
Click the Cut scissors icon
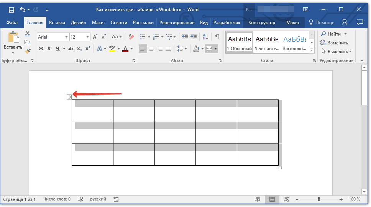coord(28,34)
